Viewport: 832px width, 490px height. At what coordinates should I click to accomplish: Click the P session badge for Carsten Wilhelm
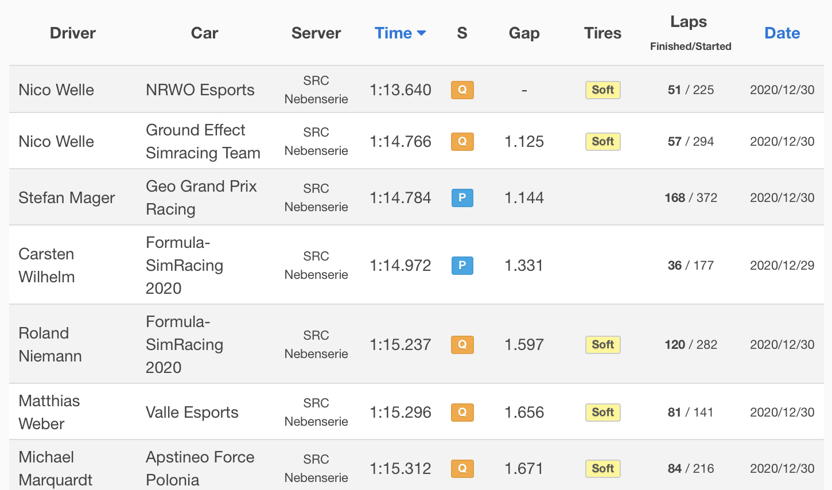[462, 266]
